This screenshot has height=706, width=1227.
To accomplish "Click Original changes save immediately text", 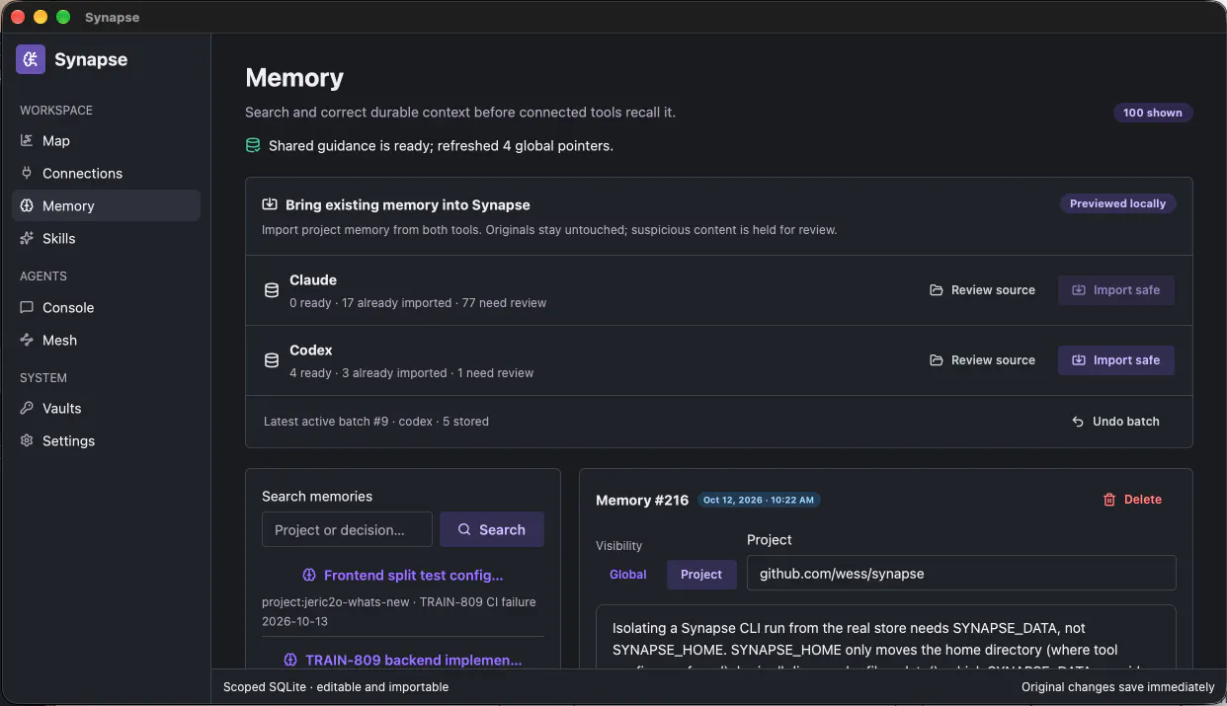I will pyautogui.click(x=1118, y=687).
